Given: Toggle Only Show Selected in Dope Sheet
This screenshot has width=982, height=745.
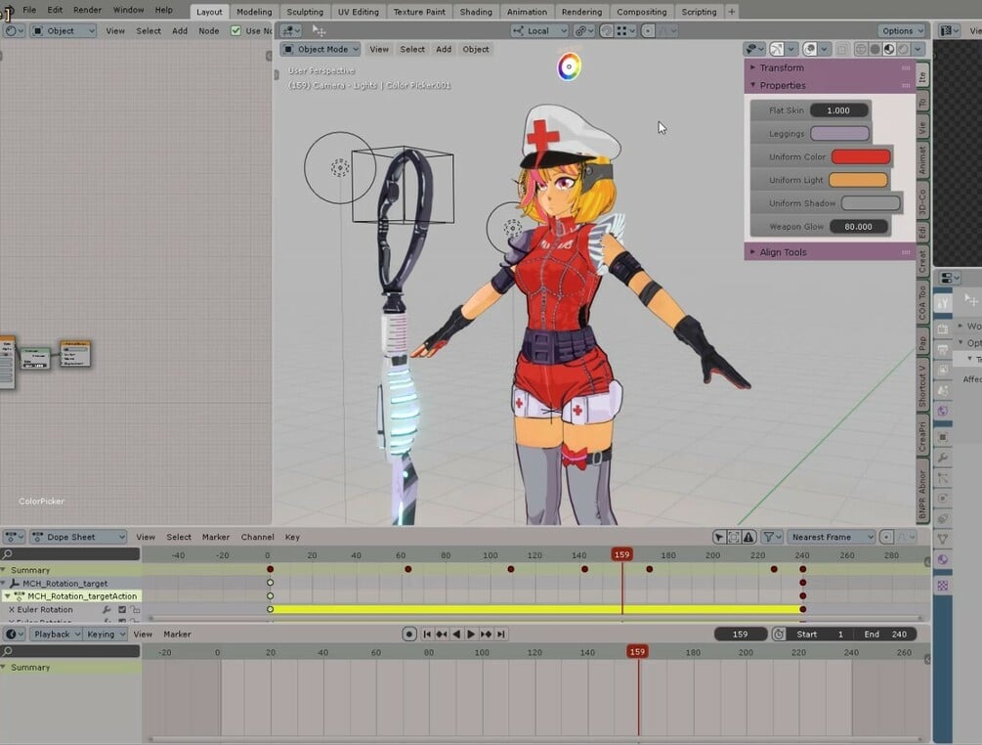Looking at the screenshot, I should [719, 537].
